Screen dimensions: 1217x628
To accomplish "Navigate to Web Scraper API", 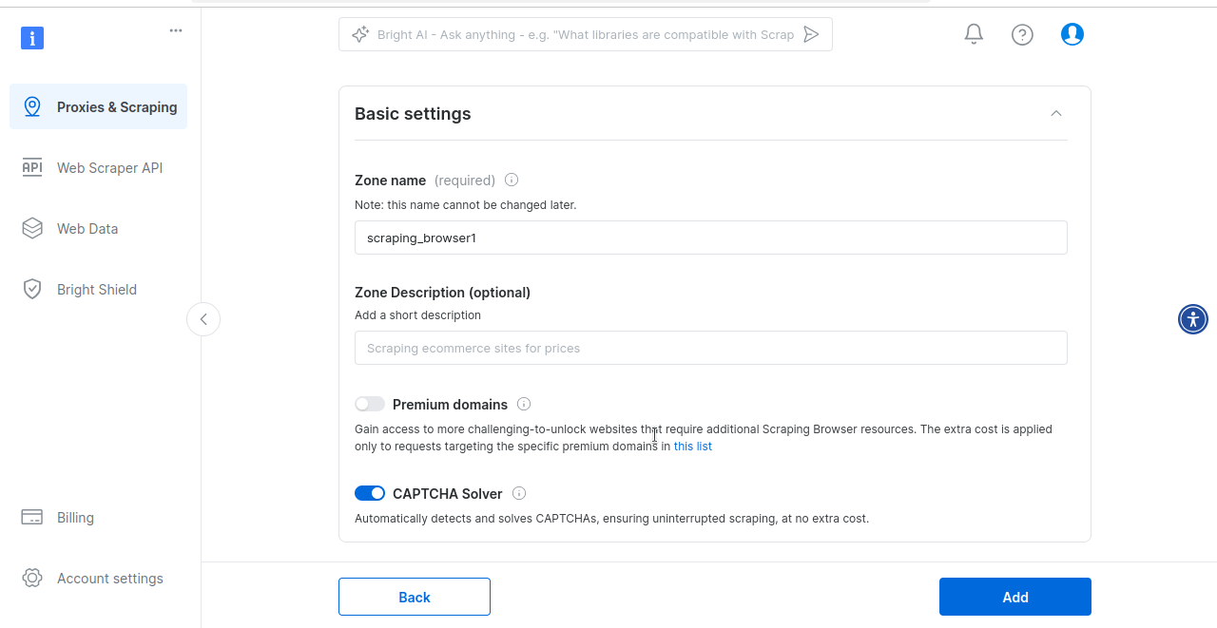I will point(108,167).
